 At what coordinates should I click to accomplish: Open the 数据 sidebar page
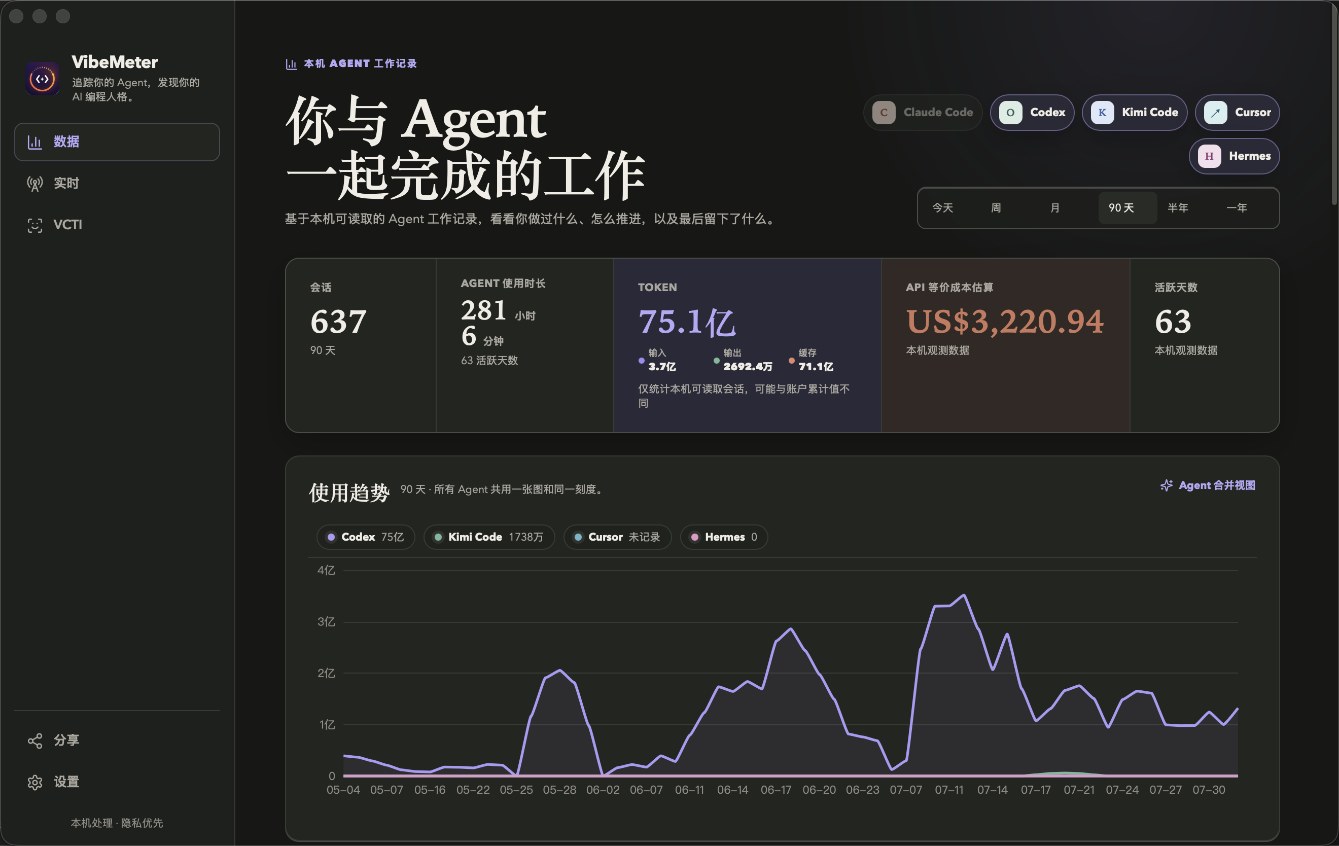coord(117,142)
